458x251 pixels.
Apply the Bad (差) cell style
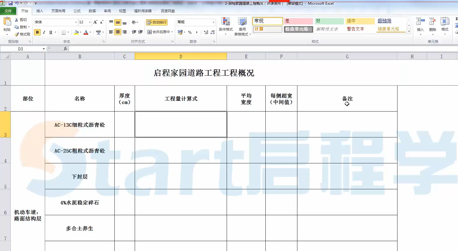298,21
